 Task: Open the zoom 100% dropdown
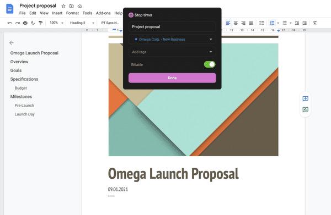click(56, 23)
